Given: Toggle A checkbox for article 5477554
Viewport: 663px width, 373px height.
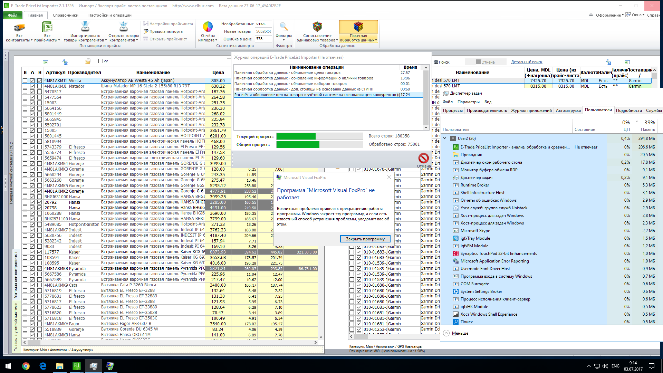Looking at the screenshot, I should coord(32,97).
